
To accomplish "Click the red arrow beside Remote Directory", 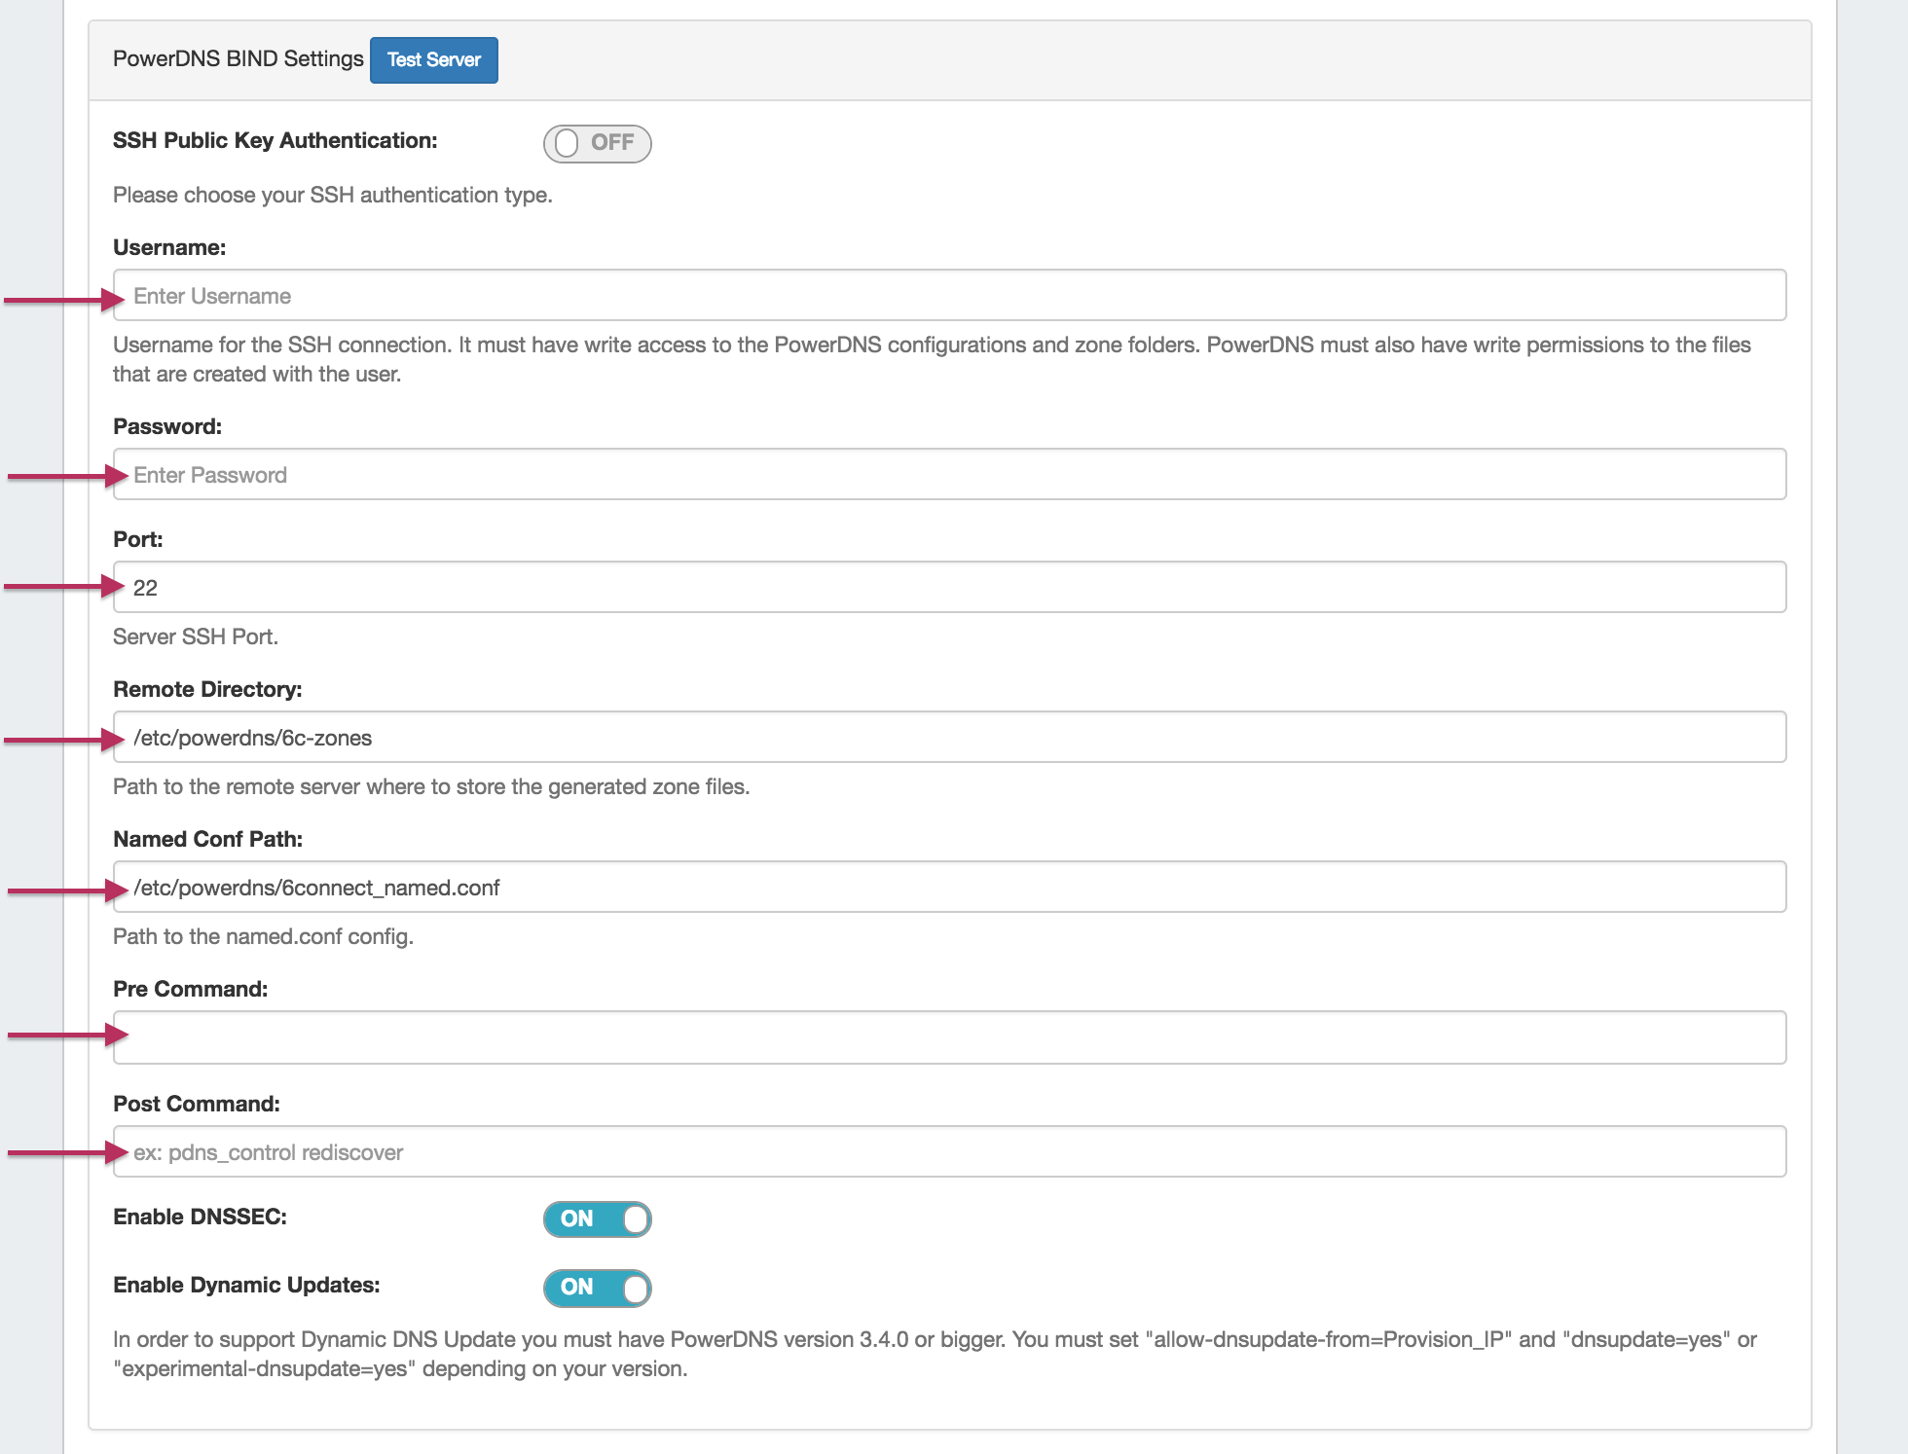I will click(x=64, y=740).
